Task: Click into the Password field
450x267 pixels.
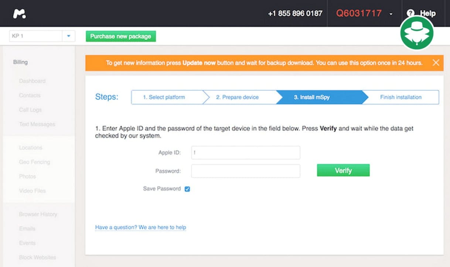Action: [246, 171]
